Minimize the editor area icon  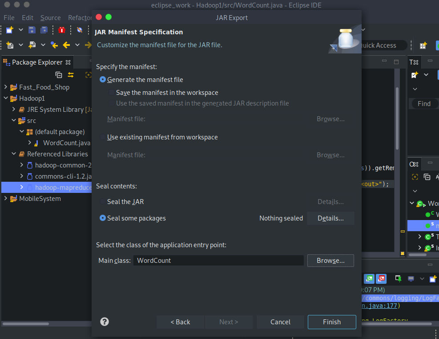pyautogui.click(x=384, y=61)
